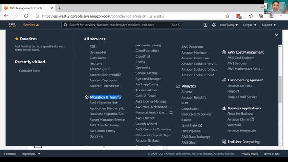Open the CloudTrail service
Screen dimensions: 288x162
(x=143, y=56)
